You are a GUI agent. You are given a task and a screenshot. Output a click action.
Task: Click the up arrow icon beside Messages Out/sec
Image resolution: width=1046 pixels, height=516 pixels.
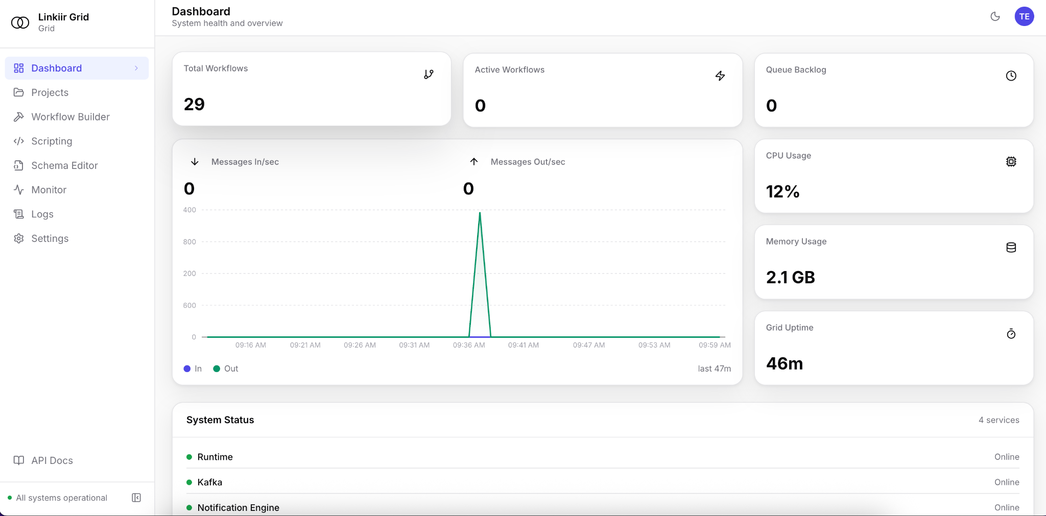click(x=474, y=162)
